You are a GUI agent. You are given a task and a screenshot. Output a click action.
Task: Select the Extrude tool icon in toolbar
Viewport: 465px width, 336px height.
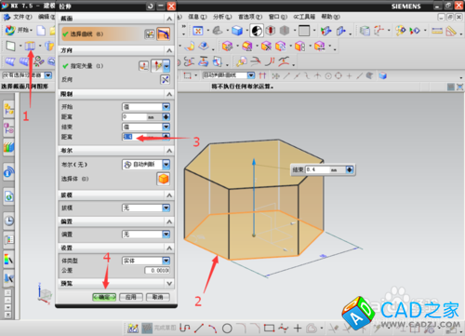click(x=30, y=46)
